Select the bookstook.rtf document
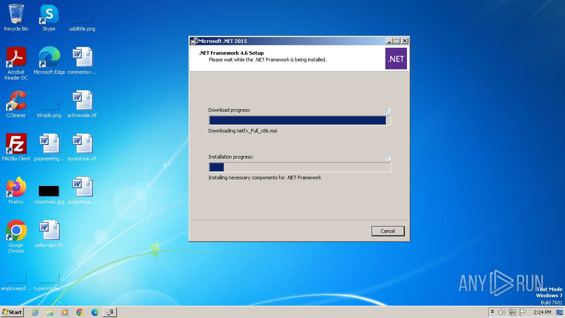Screen dimensions: 565x318 (82, 148)
